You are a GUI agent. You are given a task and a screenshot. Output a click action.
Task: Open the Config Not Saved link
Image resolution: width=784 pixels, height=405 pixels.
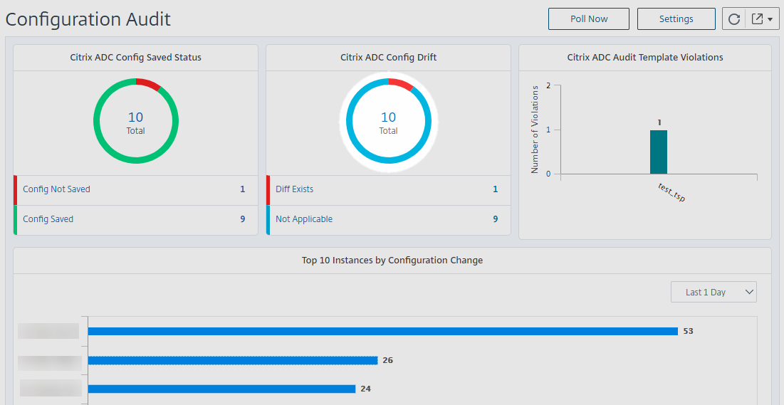(x=56, y=189)
